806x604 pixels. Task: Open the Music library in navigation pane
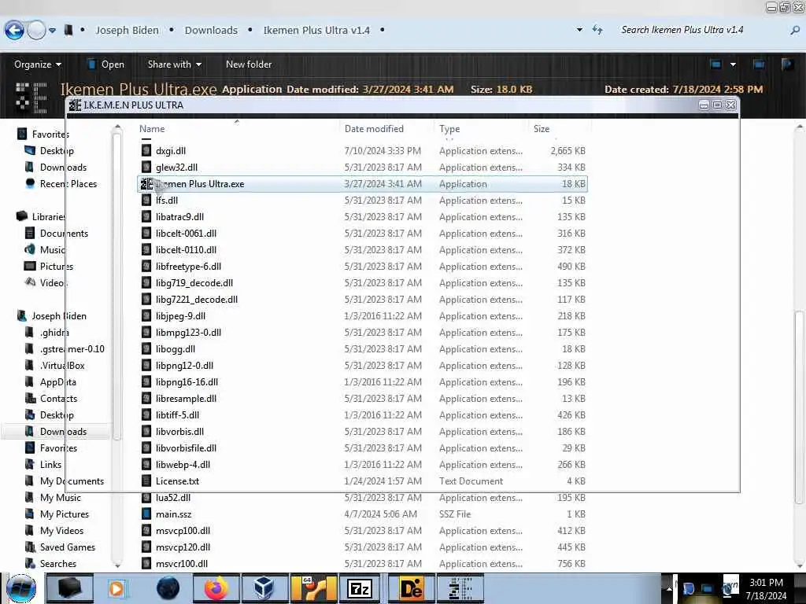tap(53, 249)
